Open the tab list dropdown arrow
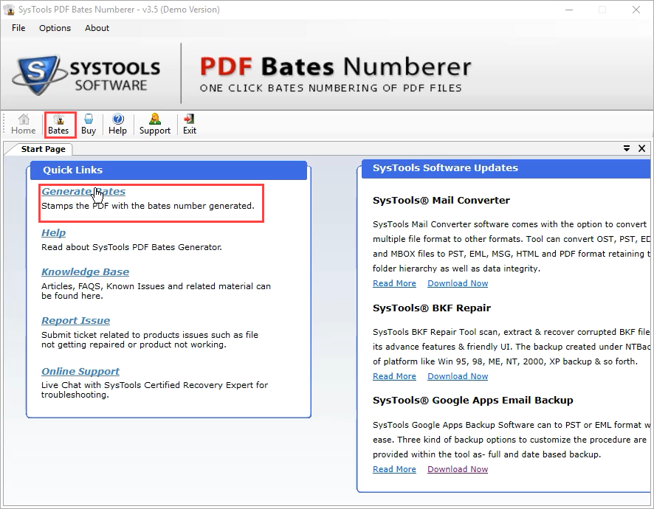 pos(627,148)
